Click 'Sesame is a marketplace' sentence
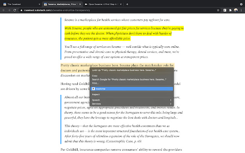The height and width of the screenshot is (153, 245). coord(117,20)
